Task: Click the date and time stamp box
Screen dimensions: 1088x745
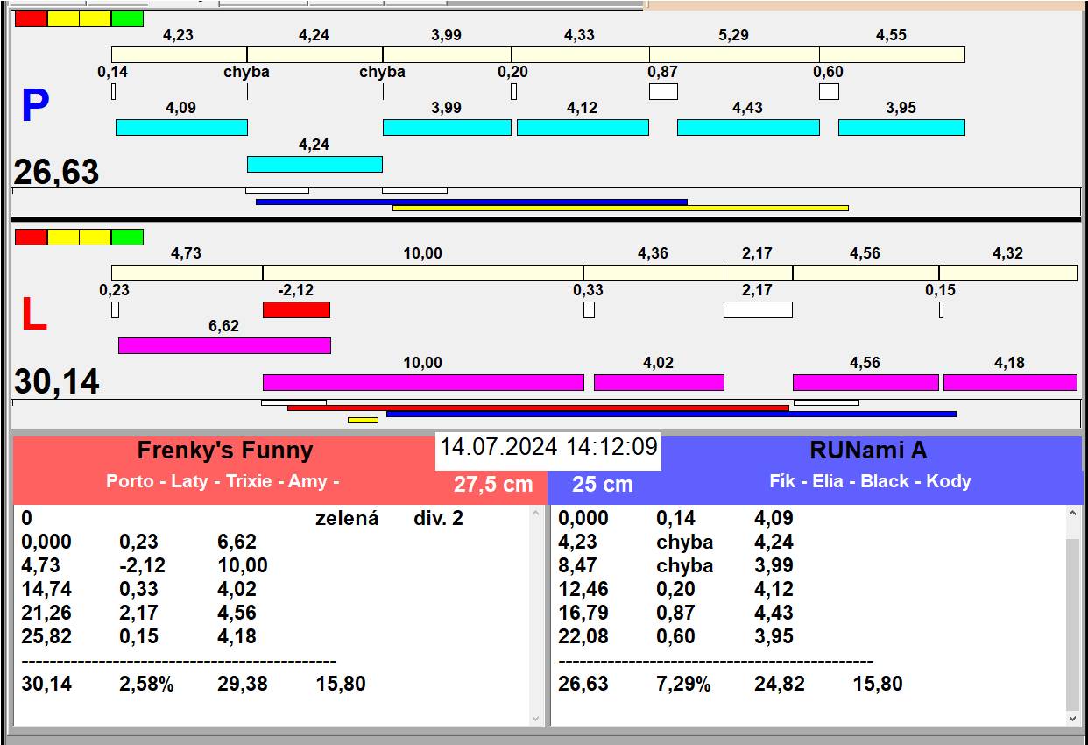Action: (548, 447)
